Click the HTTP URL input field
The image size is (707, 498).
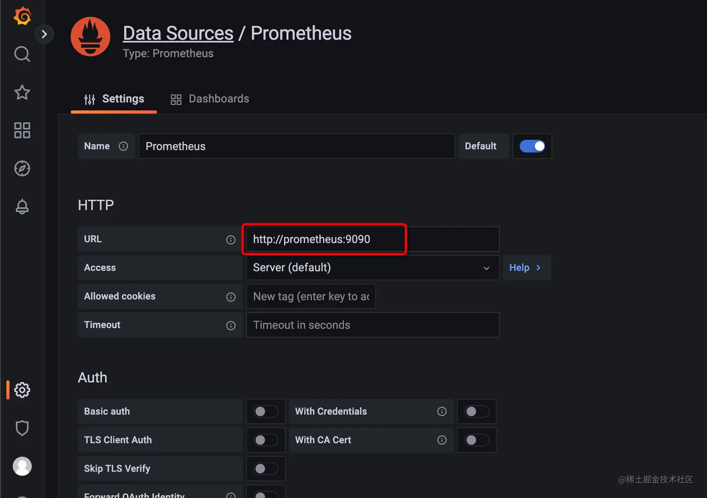point(372,239)
